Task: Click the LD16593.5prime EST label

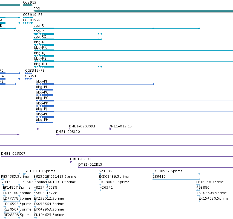Action: coord(17,204)
